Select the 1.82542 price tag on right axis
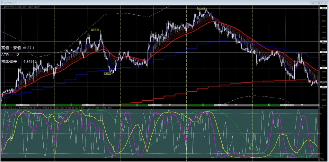 (x=323, y=87)
